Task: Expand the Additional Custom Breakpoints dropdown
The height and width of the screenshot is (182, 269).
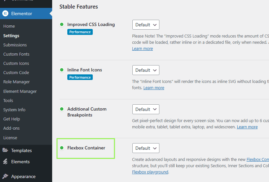Action: point(146,109)
